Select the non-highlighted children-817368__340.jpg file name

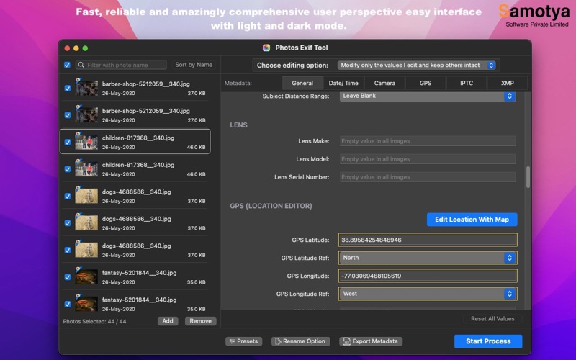[138, 165]
